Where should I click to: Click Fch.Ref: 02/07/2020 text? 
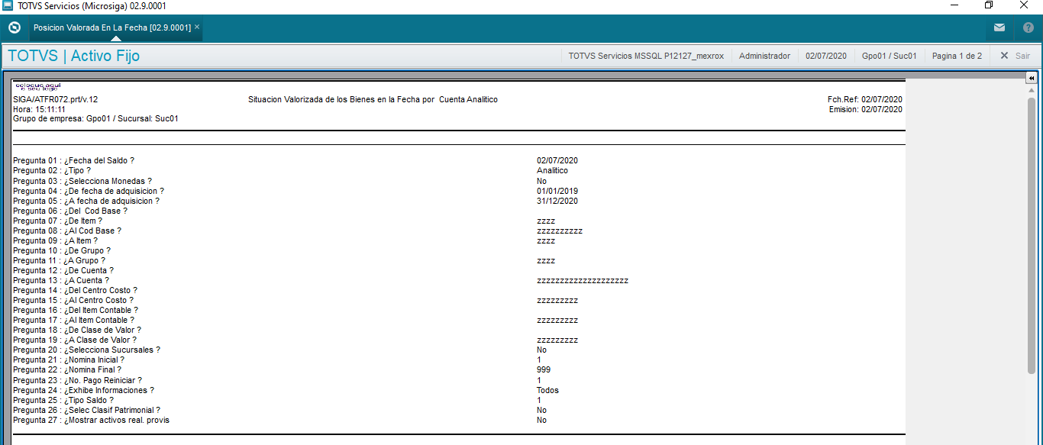[865, 99]
